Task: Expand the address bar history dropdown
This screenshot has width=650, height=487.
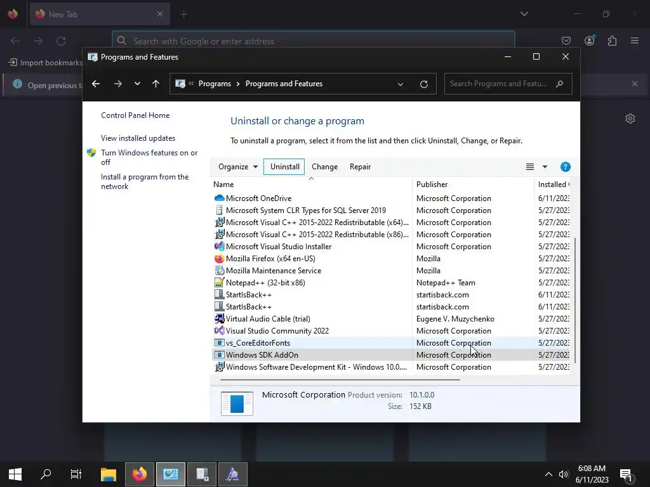Action: (x=401, y=84)
